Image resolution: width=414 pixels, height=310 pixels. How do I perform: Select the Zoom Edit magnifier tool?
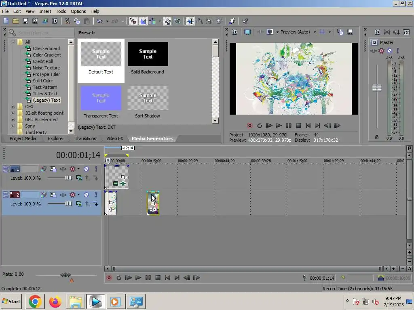219,21
